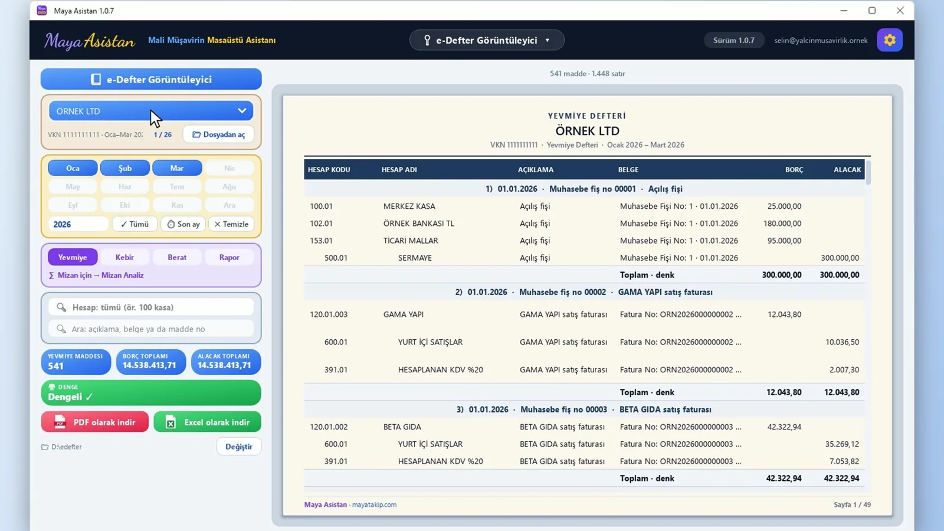Clear month selection with Temizle
944x531 pixels.
click(x=231, y=224)
